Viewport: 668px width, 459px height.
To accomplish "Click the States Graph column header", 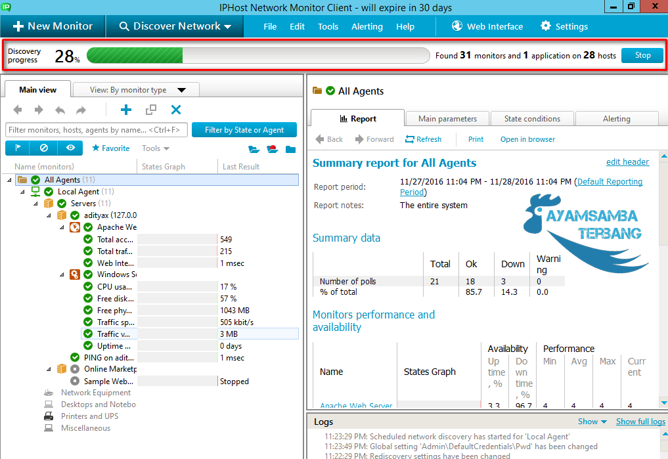I will click(x=164, y=167).
